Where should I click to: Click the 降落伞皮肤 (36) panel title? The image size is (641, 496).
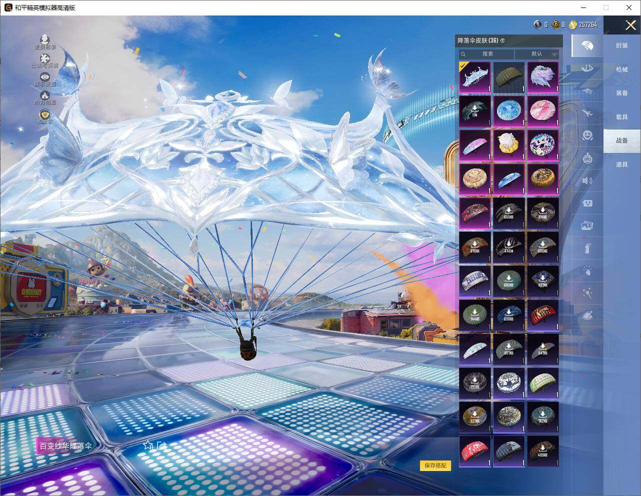tap(477, 40)
